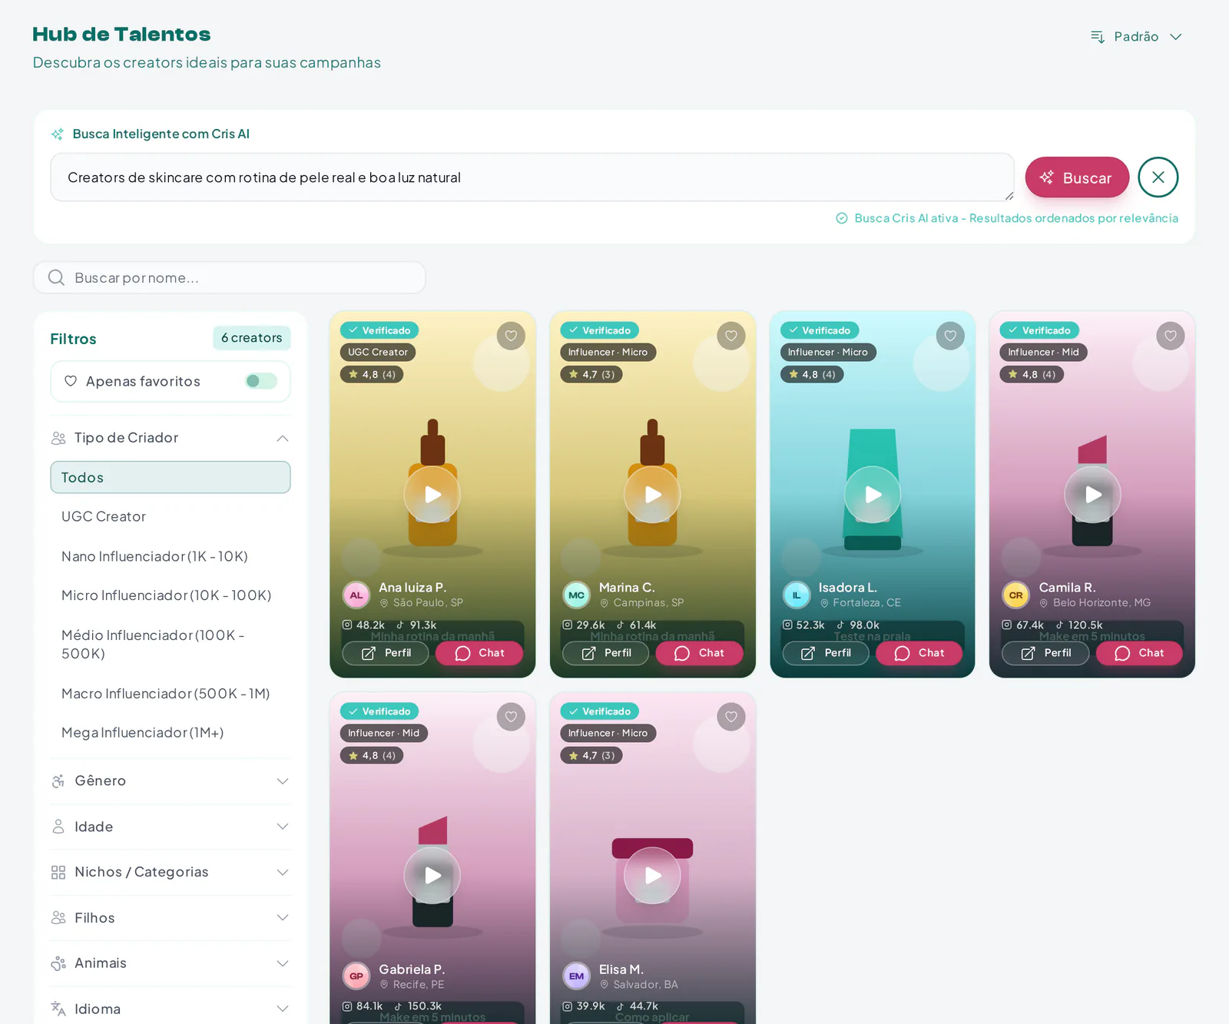
Task: Start Chat with Marina C.
Action: [700, 653]
